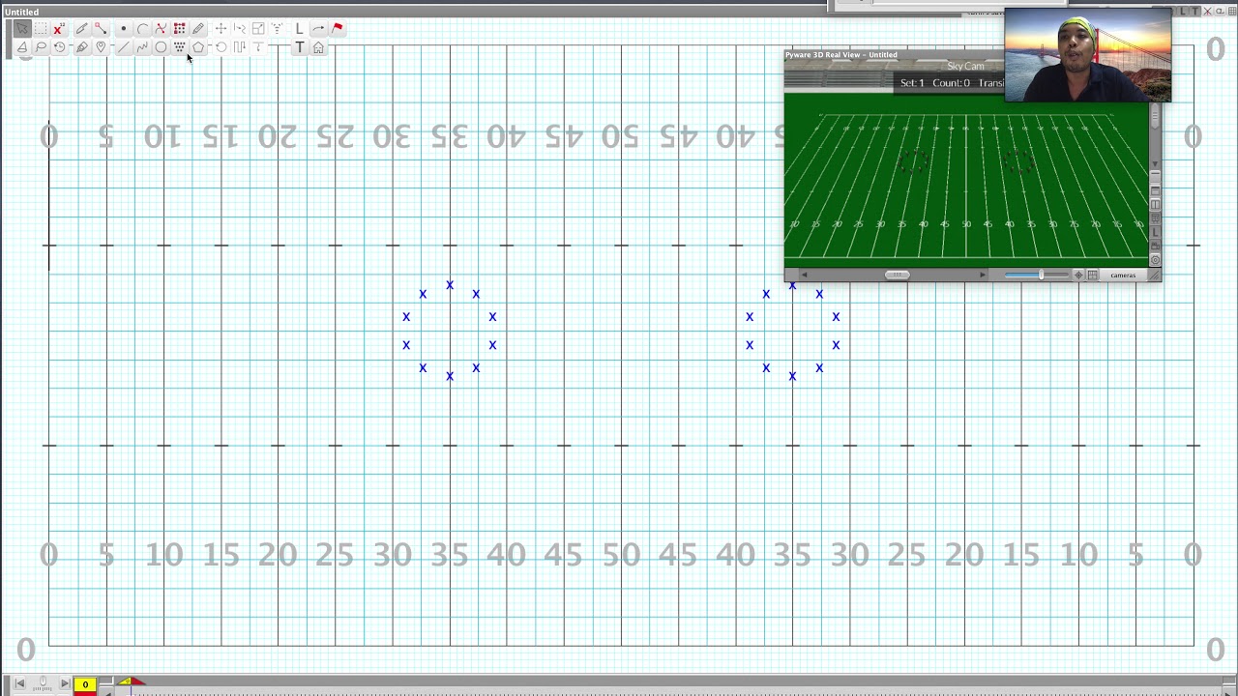Click the mouse speed icon in count track
Image resolution: width=1238 pixels, height=696 pixels.
[x=43, y=681]
